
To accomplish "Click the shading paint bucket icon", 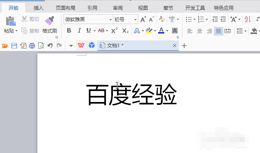I will pyautogui.click(x=254, y=31).
